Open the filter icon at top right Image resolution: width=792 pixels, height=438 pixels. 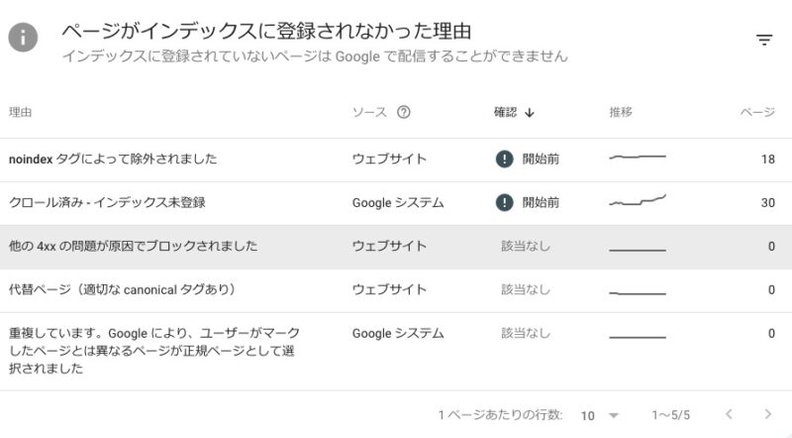click(764, 40)
